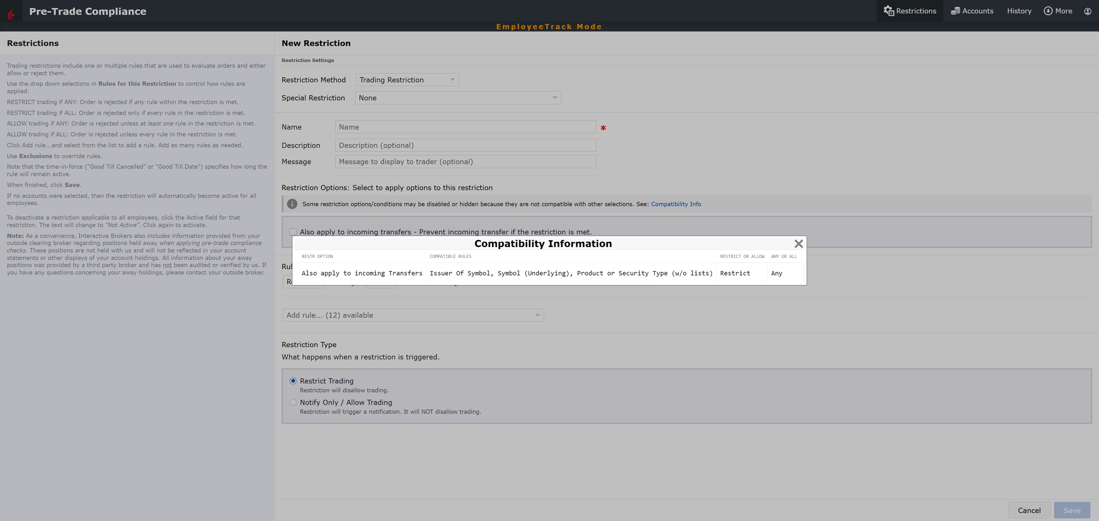The image size is (1099, 521).
Task: Open the Restriction Method dropdown
Action: tap(407, 80)
